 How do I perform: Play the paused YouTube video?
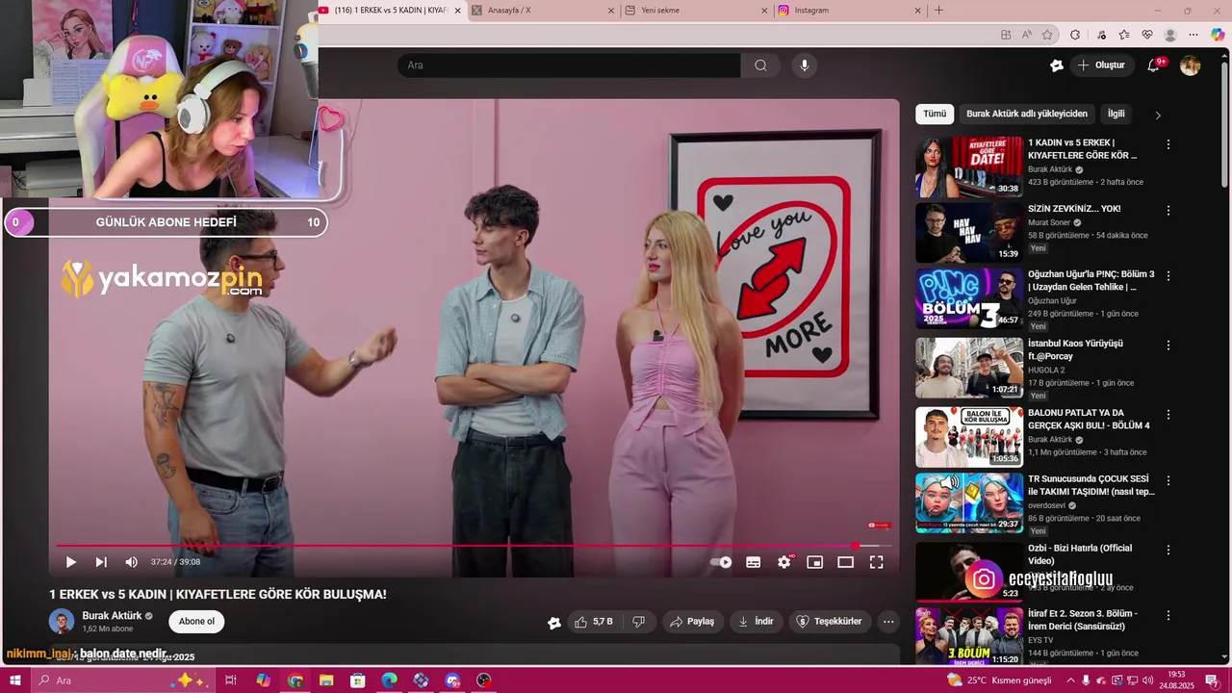(x=70, y=562)
